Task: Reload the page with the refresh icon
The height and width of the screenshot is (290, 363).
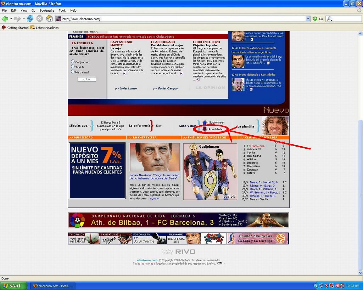Action: tap(30, 18)
